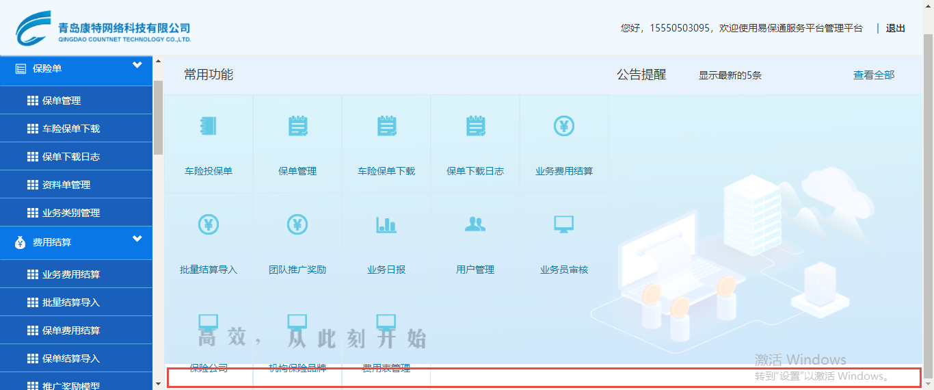Click grid icon beside 业务类别管理
The width and height of the screenshot is (934, 390).
point(32,213)
